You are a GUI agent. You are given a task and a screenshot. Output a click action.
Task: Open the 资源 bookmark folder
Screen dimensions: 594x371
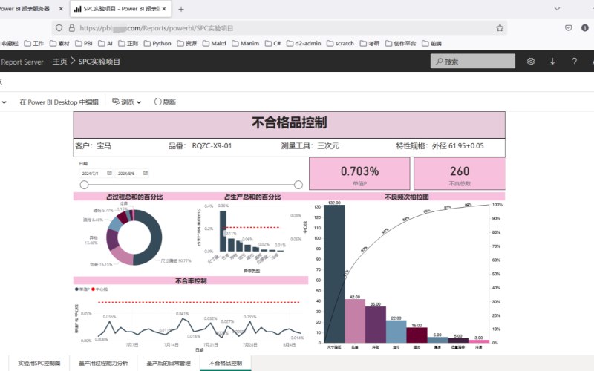[x=187, y=44]
